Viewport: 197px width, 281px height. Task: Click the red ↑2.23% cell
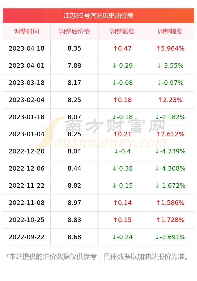[x=170, y=100]
